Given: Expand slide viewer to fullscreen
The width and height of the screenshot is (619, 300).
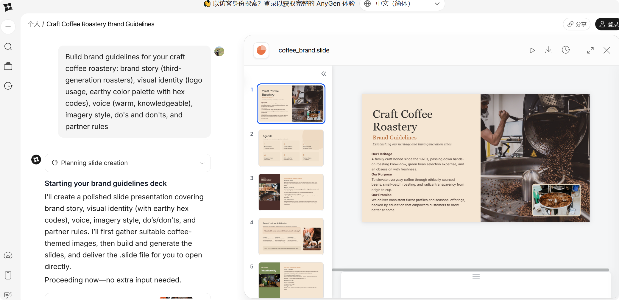Looking at the screenshot, I should coord(590,50).
